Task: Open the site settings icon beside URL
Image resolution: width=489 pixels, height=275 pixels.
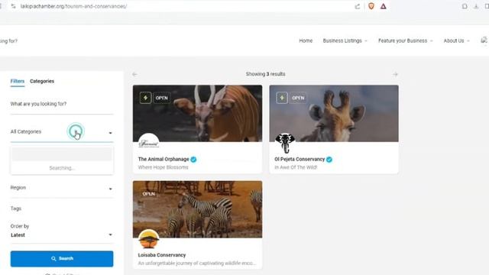Action: (x=13, y=6)
